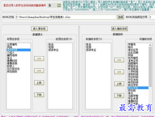Click 上移 in the 数据源头 panel
155x117 pixels.
coord(39,83)
